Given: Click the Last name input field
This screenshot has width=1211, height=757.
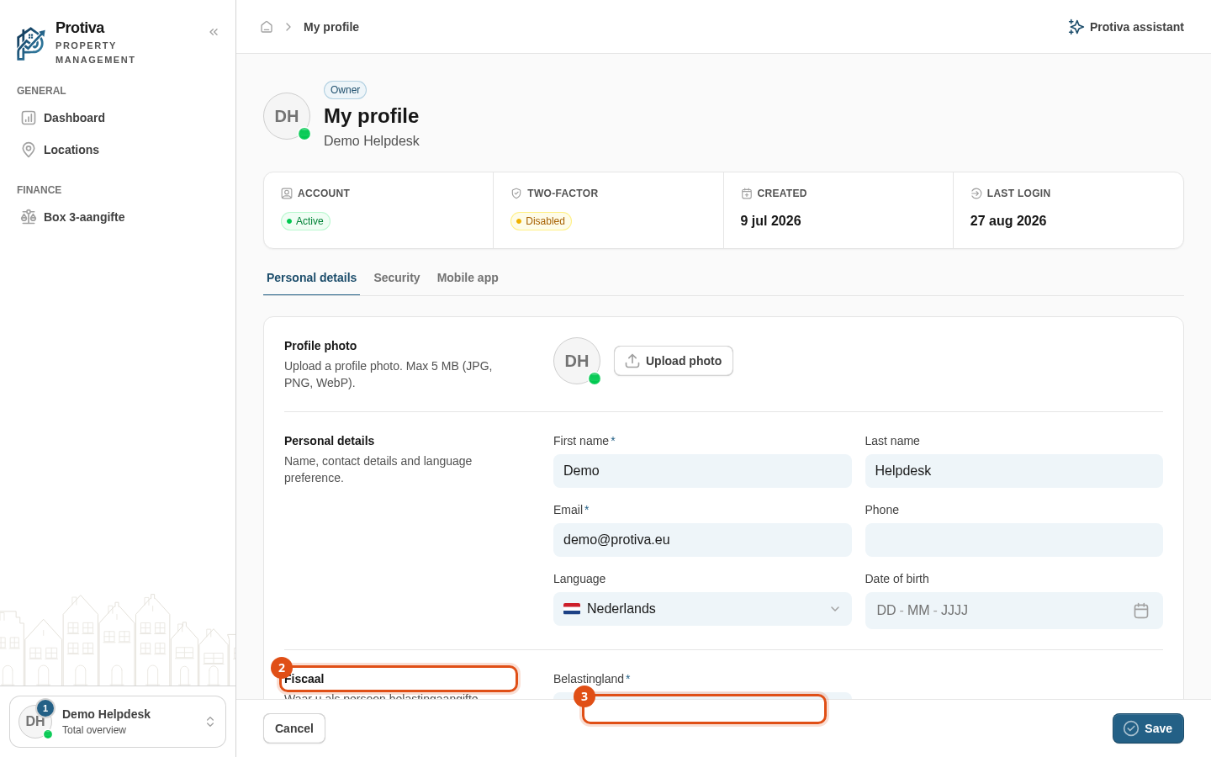Looking at the screenshot, I should [x=1014, y=471].
